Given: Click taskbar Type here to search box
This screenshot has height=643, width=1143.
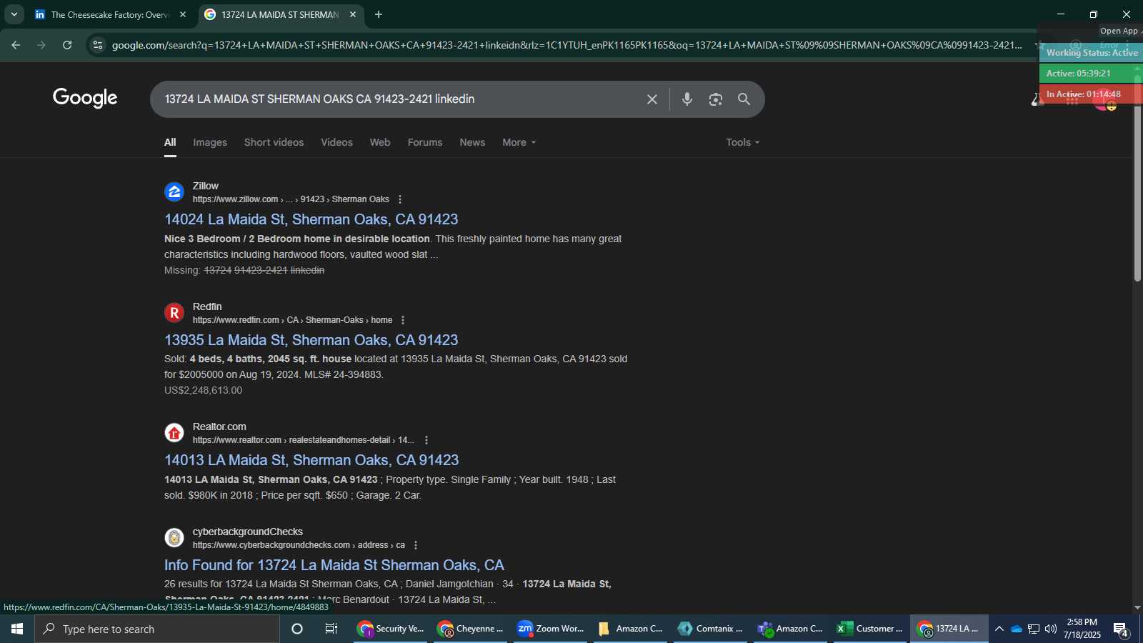Looking at the screenshot, I should point(157,629).
